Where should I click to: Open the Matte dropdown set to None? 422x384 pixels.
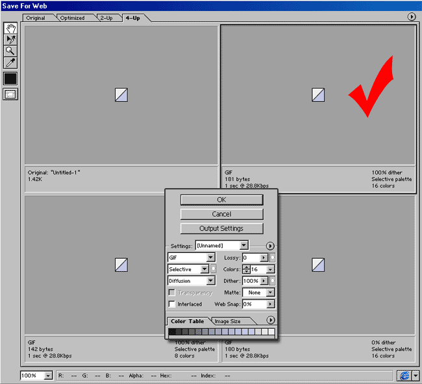click(270, 293)
